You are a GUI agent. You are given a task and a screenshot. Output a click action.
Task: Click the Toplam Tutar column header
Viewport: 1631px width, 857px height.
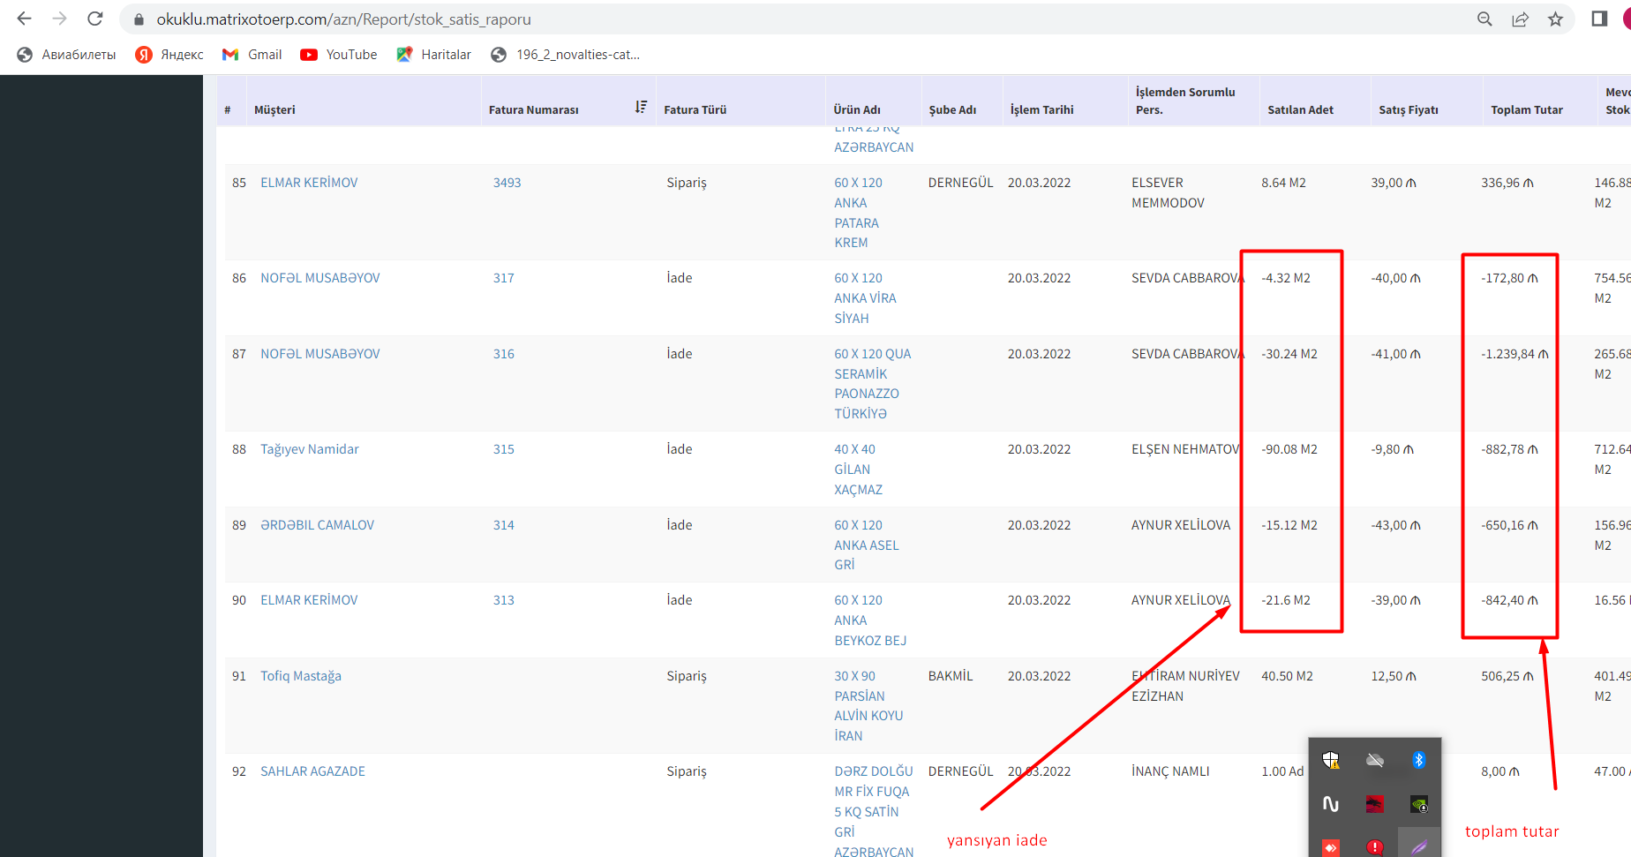pyautogui.click(x=1526, y=110)
